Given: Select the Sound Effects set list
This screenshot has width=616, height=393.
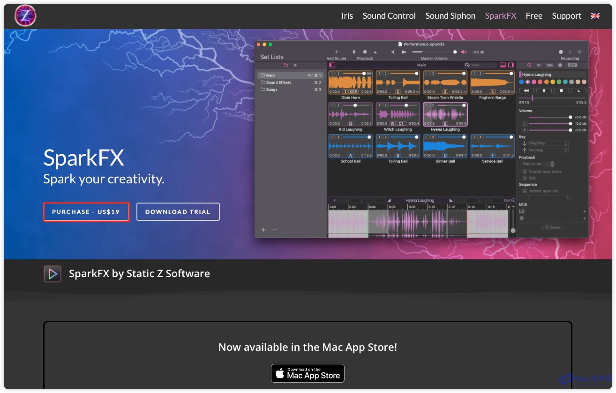Looking at the screenshot, I should tap(290, 83).
